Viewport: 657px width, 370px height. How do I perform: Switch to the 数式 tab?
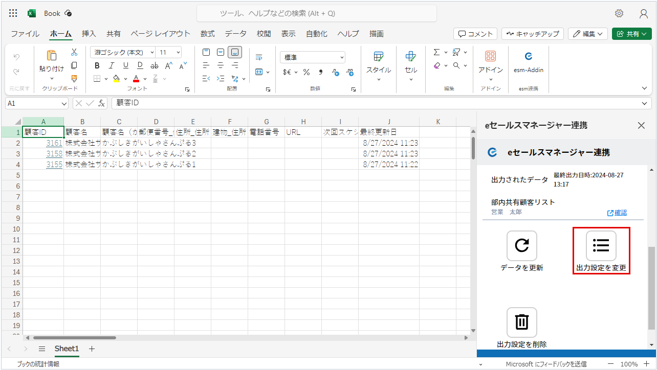(208, 34)
